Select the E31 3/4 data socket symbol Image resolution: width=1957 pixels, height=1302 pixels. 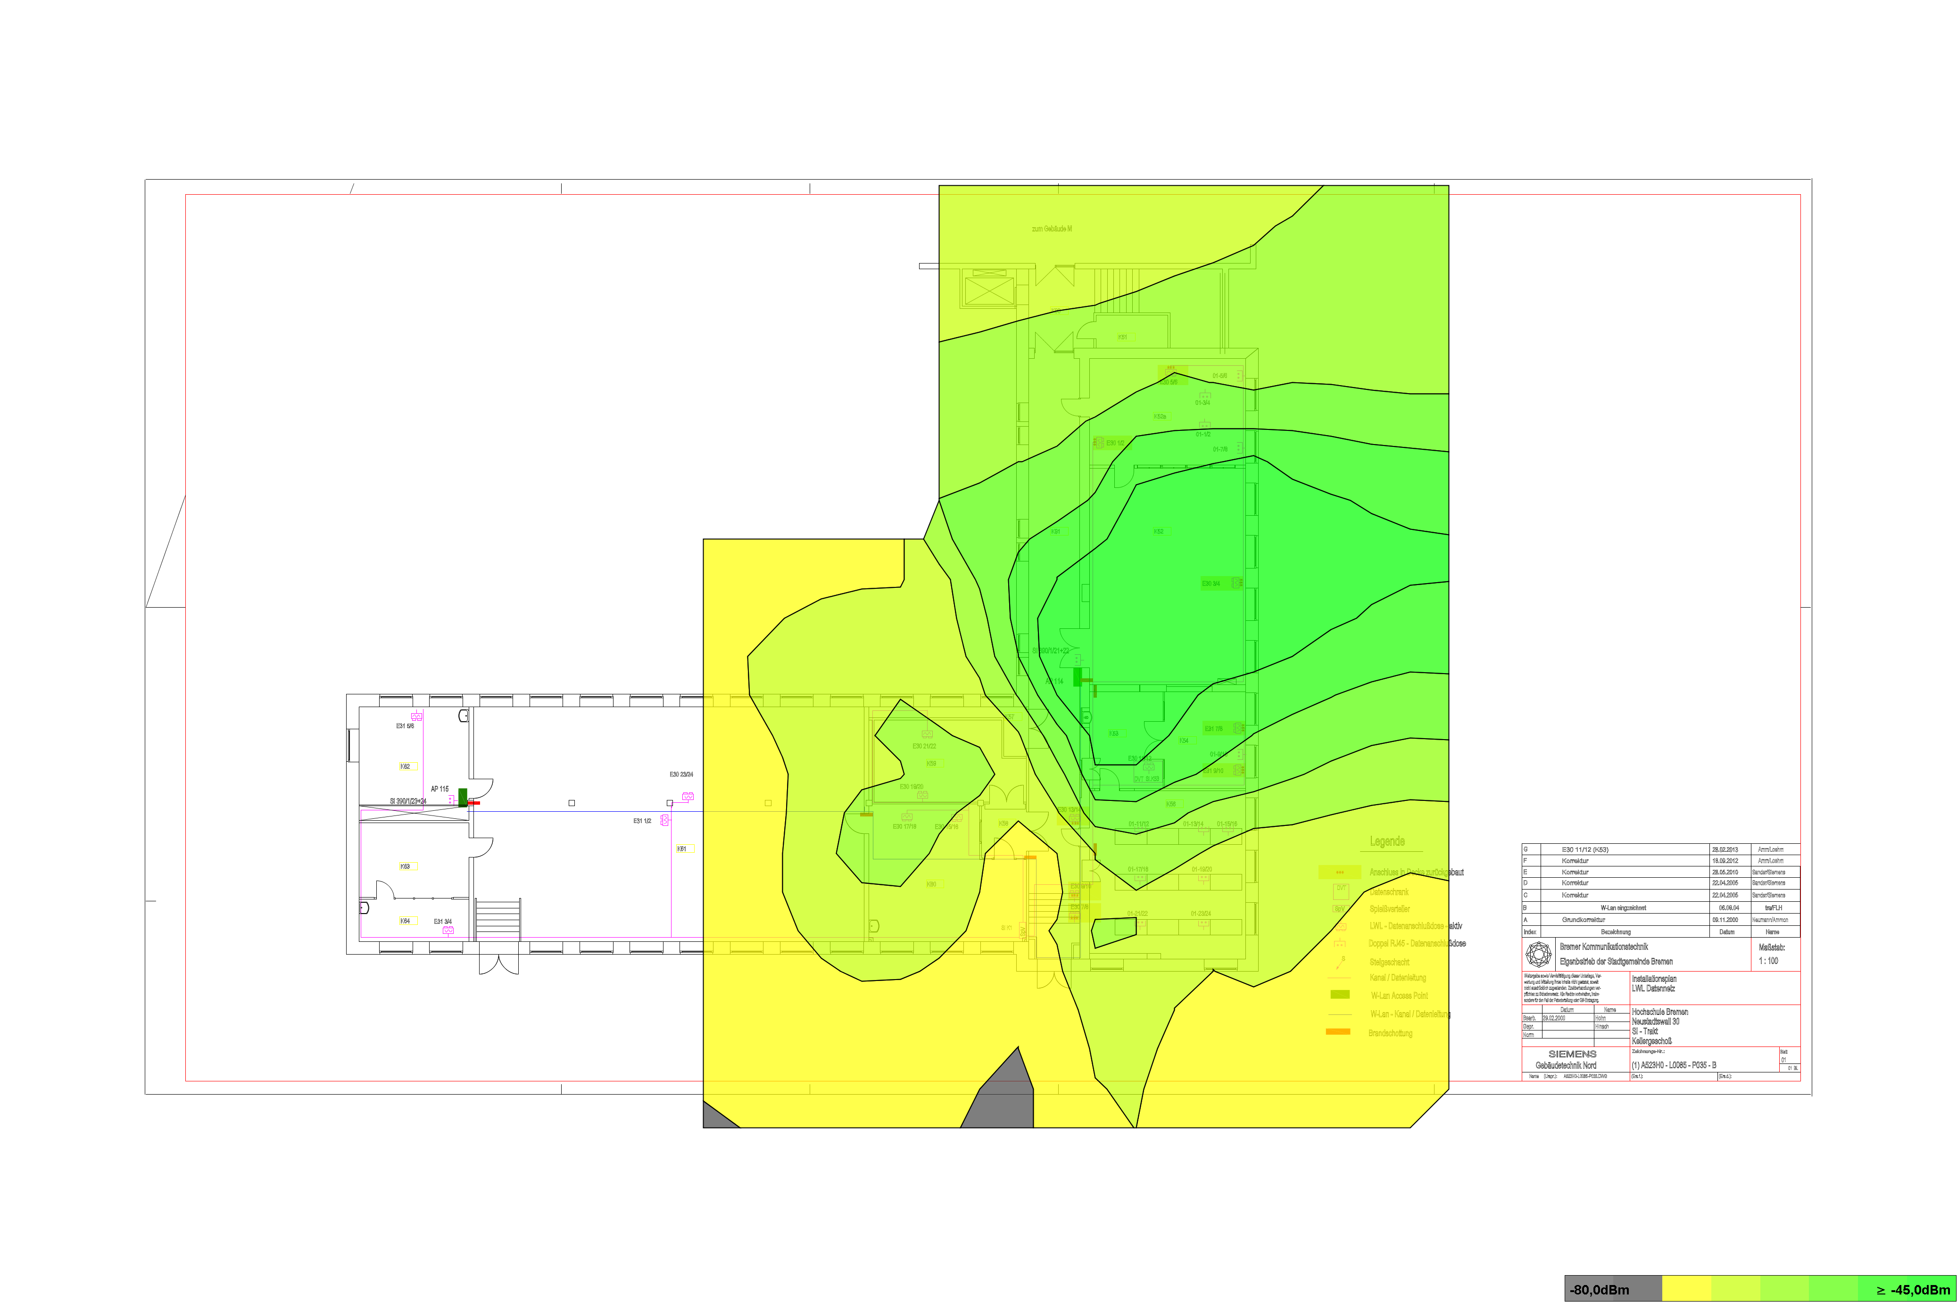(448, 931)
